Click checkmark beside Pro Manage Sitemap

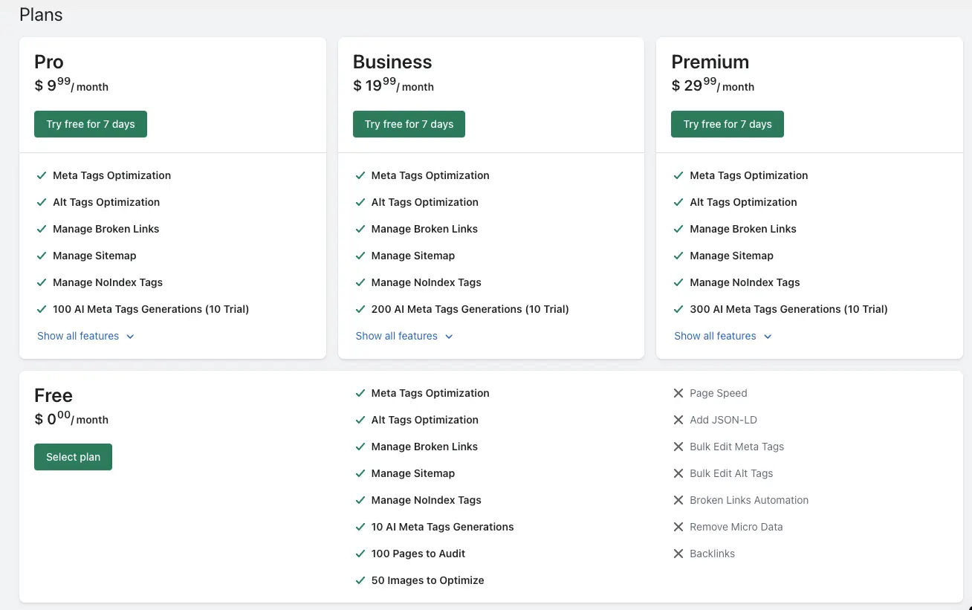(42, 256)
